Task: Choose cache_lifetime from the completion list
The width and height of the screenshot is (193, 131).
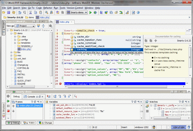Action: point(107,43)
